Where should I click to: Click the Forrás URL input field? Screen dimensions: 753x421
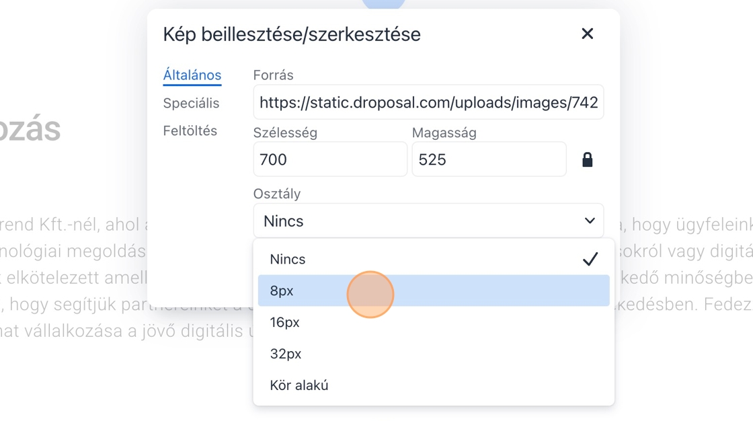428,102
